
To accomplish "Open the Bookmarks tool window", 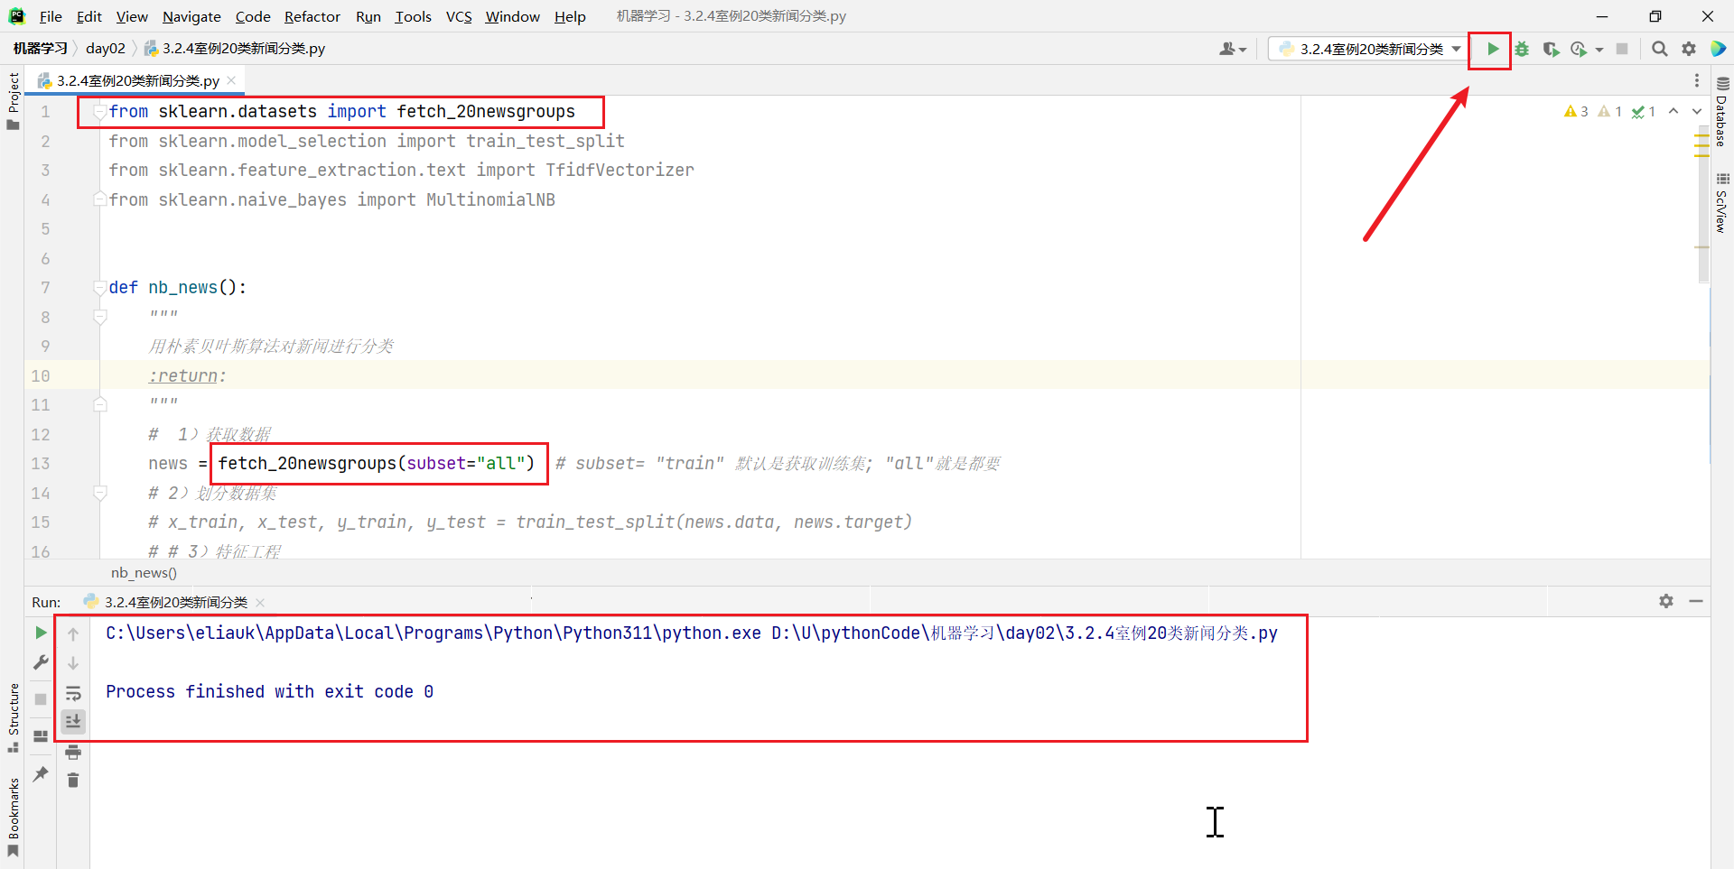I will pyautogui.click(x=13, y=817).
